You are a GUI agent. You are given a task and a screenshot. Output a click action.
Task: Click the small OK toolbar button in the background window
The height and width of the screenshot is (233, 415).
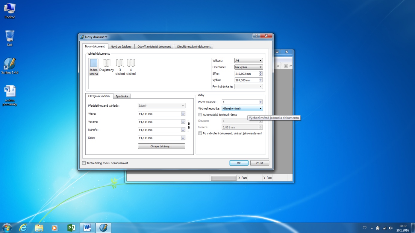point(286,66)
